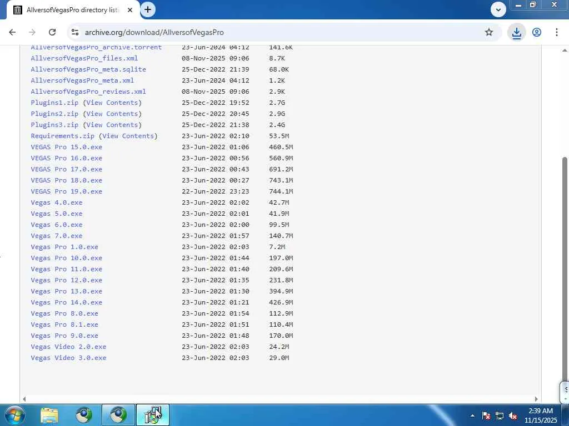Download Plugins1.zip file

tap(54, 103)
